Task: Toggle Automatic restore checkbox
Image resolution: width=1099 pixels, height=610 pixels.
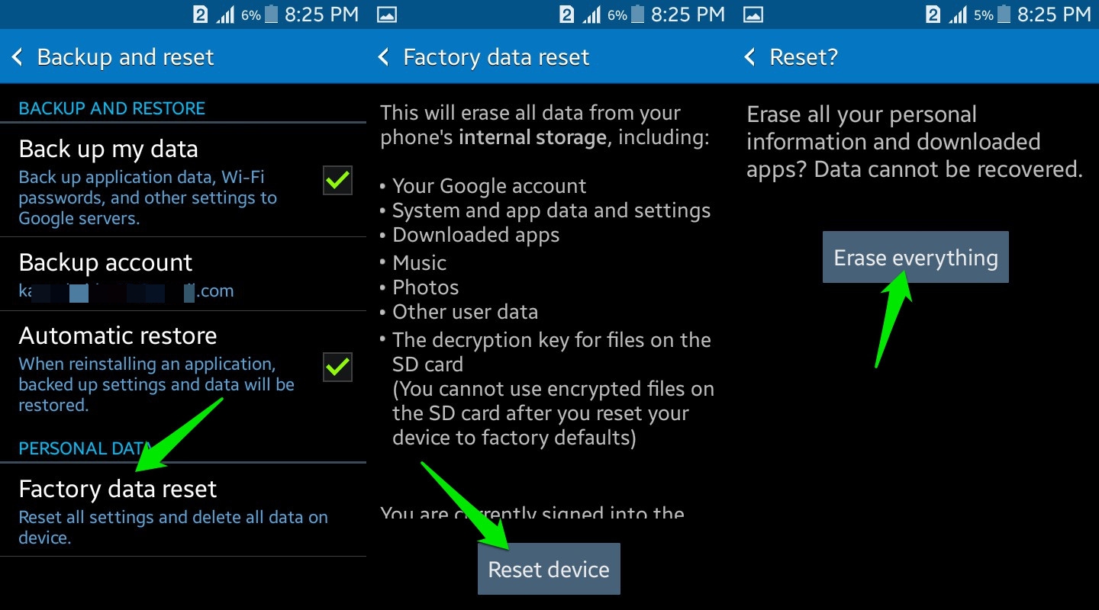Action: (337, 367)
